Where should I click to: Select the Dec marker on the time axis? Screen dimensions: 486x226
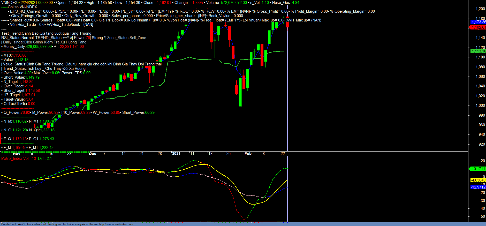pos(93,154)
